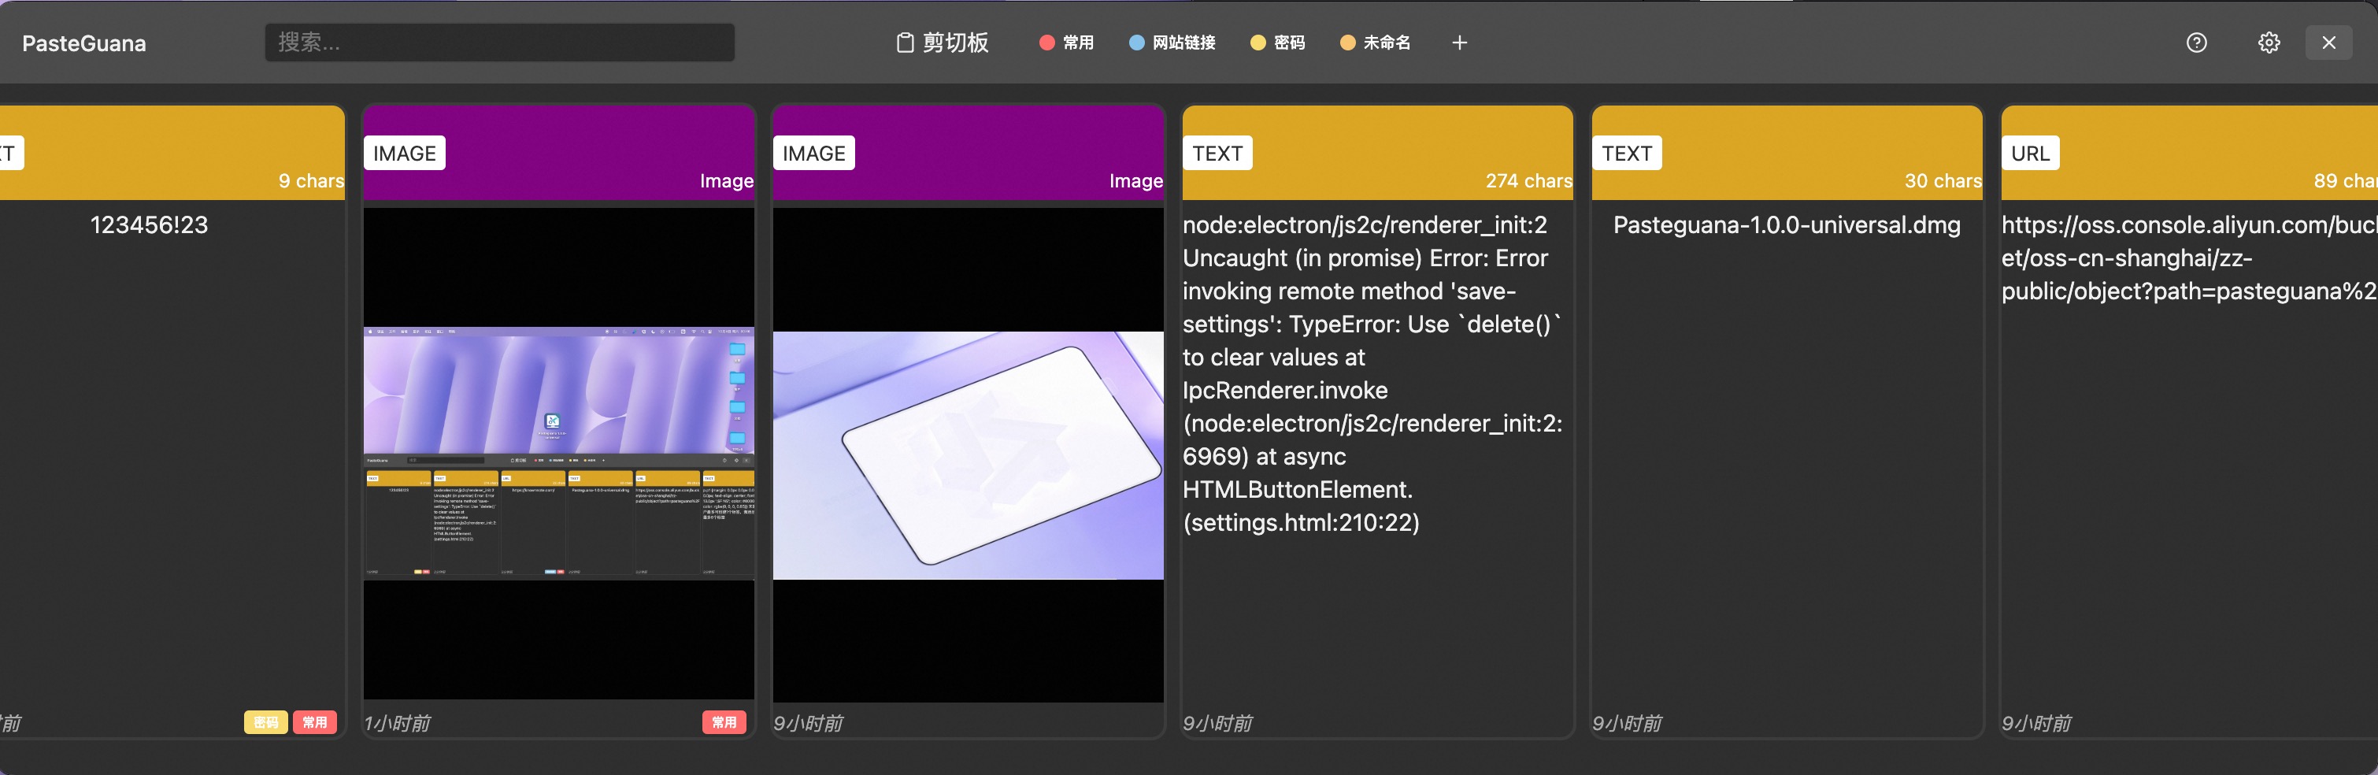Open settings with the gear icon

(2268, 43)
